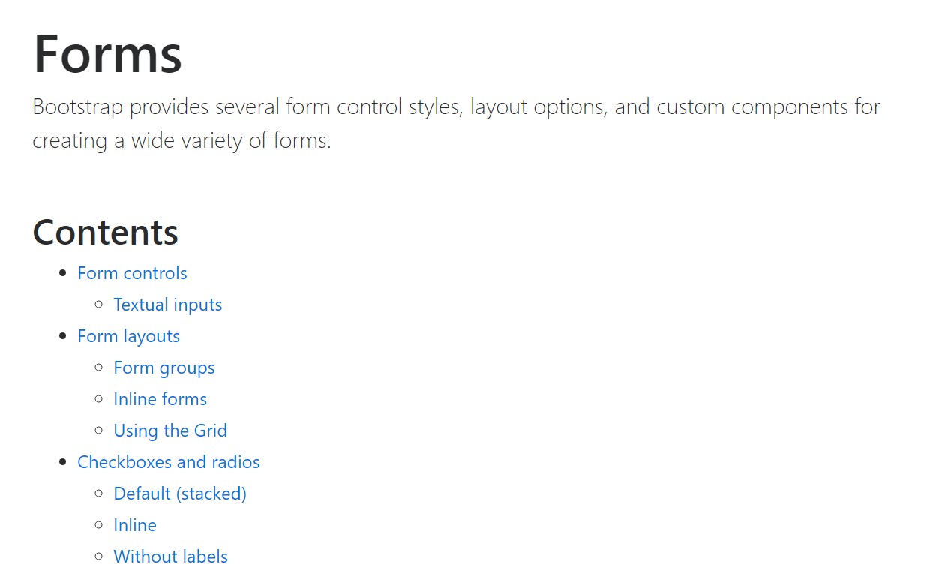Click the hollow bullet beside Textual inputs
The height and width of the screenshot is (574, 948).
point(99,305)
